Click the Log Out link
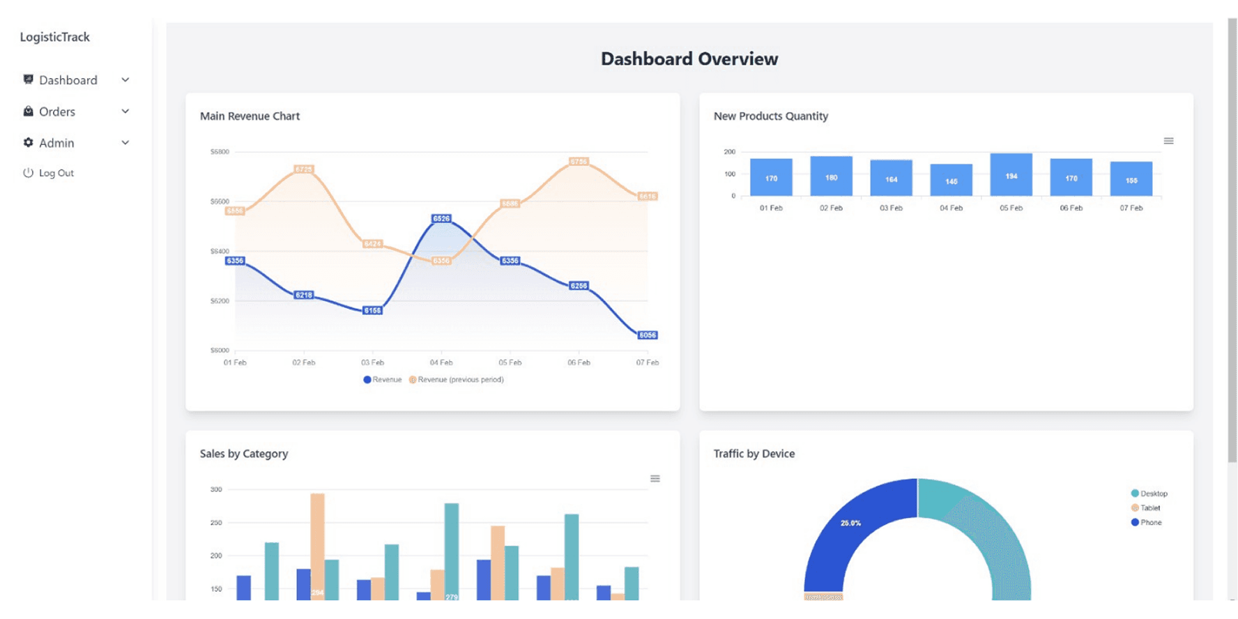This screenshot has height=619, width=1238. pyautogui.click(x=56, y=173)
